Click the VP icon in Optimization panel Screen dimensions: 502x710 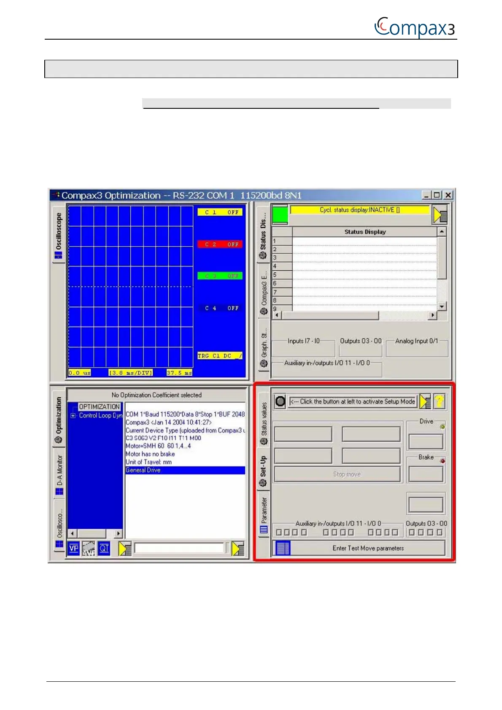click(x=74, y=548)
